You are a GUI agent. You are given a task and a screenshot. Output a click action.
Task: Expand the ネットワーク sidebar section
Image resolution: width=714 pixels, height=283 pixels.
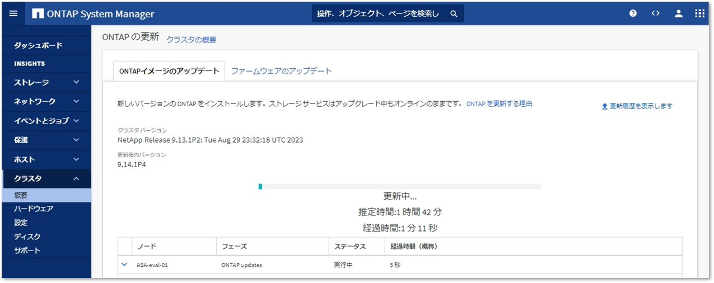click(x=46, y=102)
